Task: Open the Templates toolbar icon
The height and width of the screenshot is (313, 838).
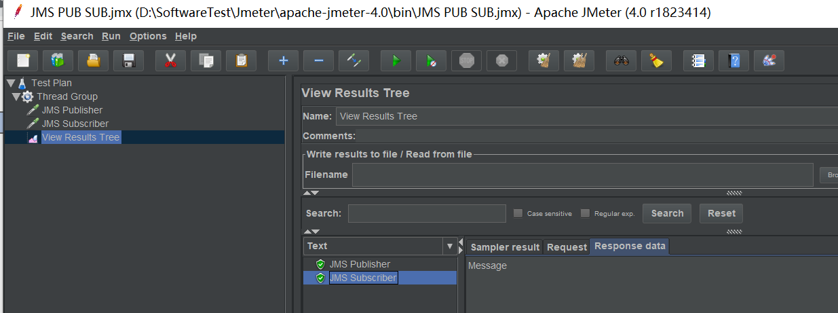Action: click(x=58, y=60)
